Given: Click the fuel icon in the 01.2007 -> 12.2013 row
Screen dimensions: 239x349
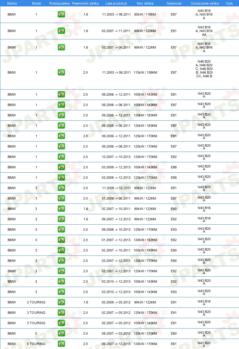Looking at the screenshot, I should (61, 240).
